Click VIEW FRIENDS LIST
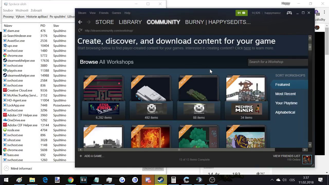This screenshot has width=329, height=185. tap(287, 156)
